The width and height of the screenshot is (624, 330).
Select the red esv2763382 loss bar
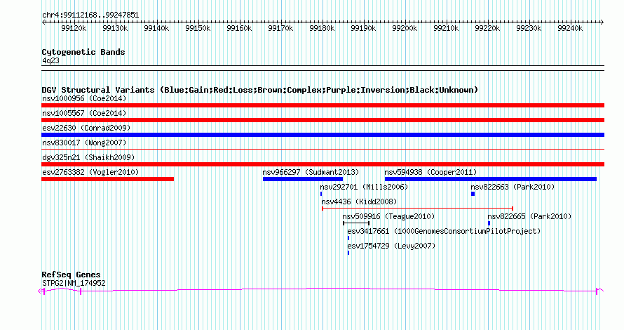(107, 179)
